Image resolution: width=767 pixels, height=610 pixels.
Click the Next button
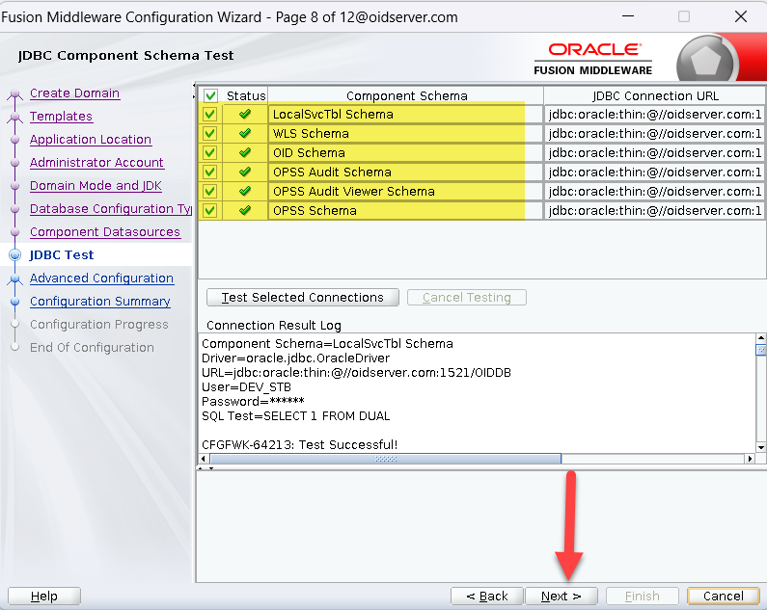point(562,597)
